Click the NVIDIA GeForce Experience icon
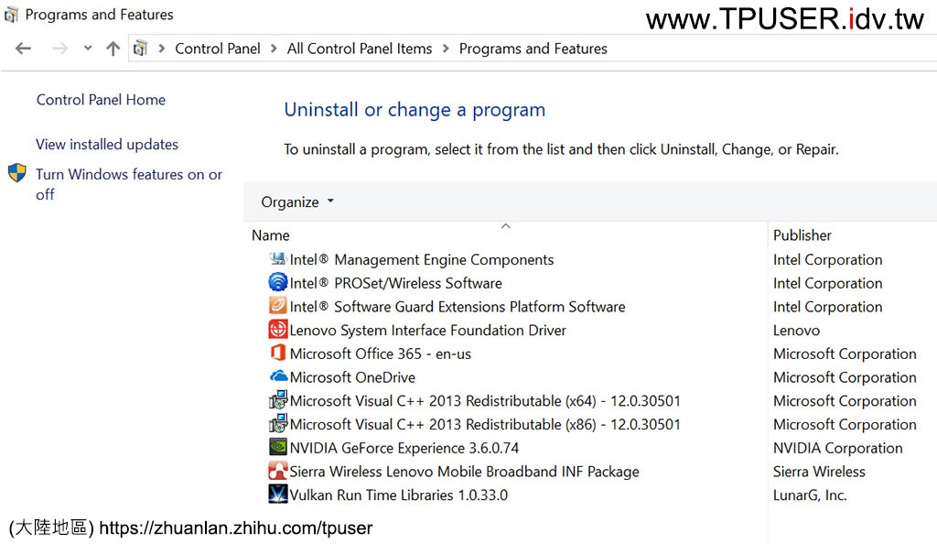Screen dimensions: 937x544 point(277,448)
